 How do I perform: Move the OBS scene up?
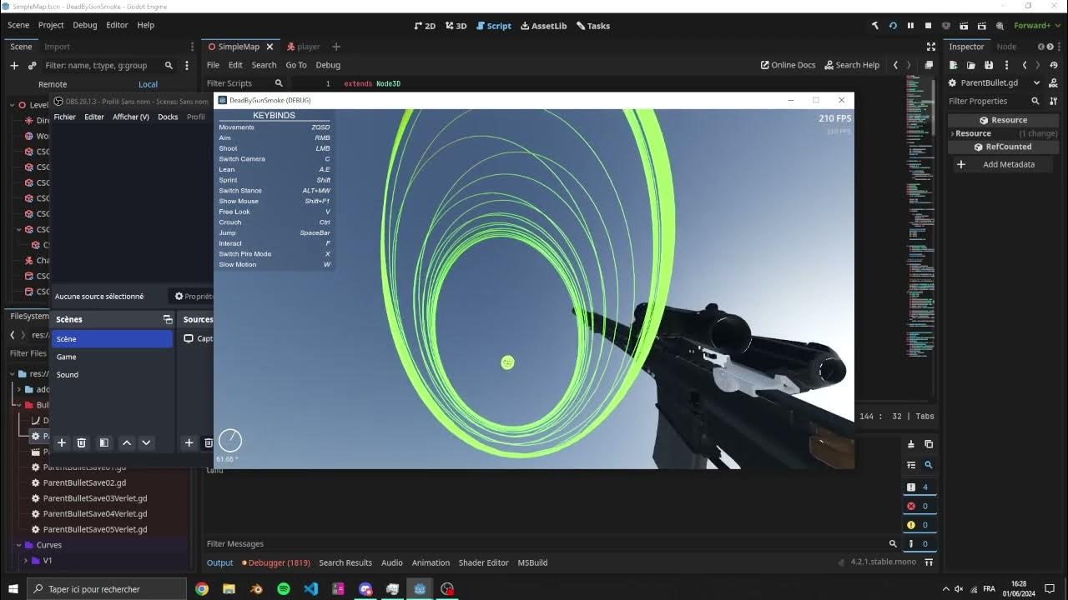coord(126,443)
